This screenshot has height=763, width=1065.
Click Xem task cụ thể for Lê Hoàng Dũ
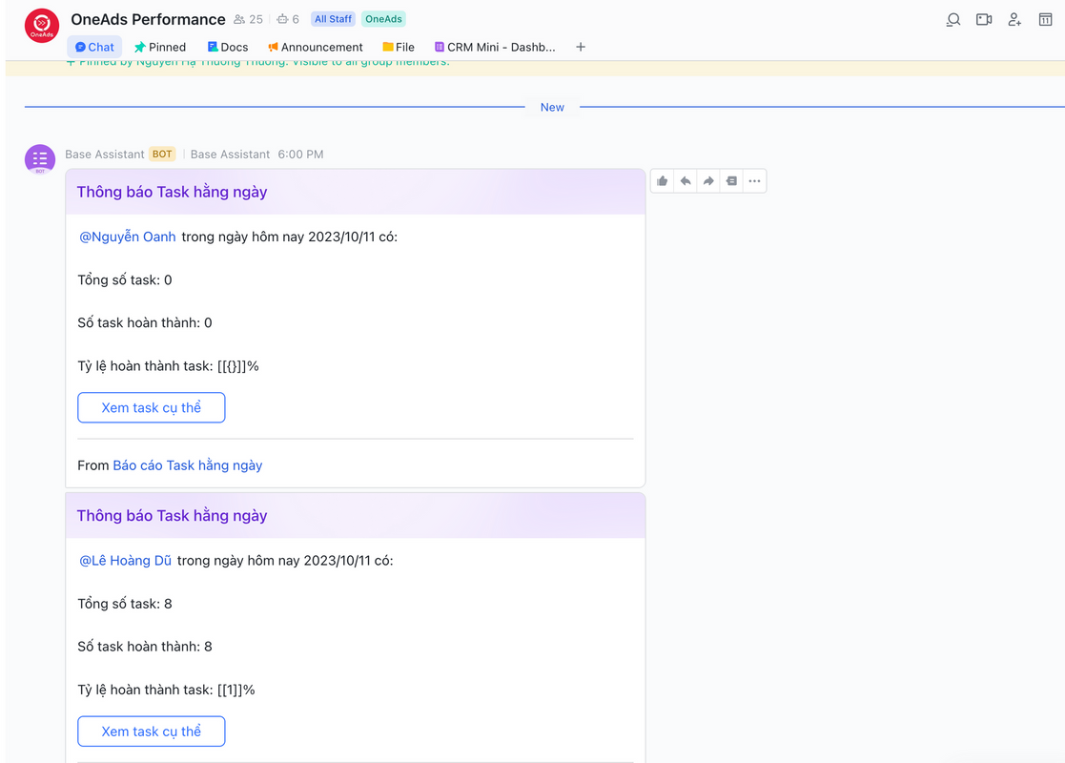[x=152, y=732]
